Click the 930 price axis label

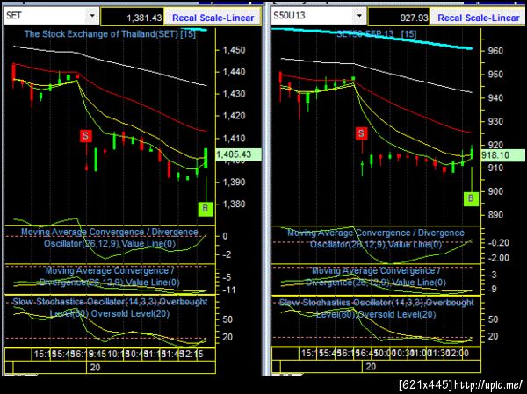coord(495,122)
